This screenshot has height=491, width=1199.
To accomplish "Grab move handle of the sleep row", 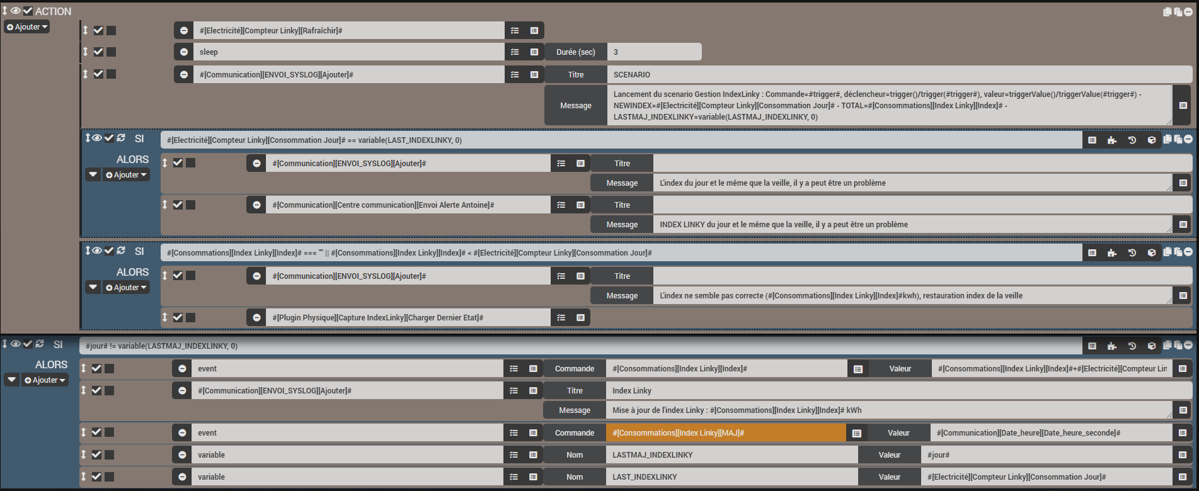I will pyautogui.click(x=85, y=52).
